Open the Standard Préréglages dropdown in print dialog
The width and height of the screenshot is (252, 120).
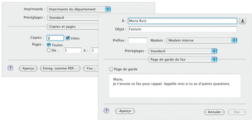(x=73, y=17)
